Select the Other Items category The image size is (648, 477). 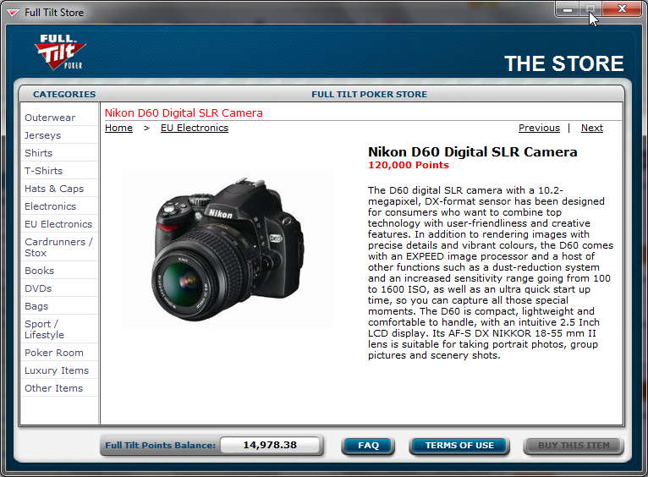point(54,389)
